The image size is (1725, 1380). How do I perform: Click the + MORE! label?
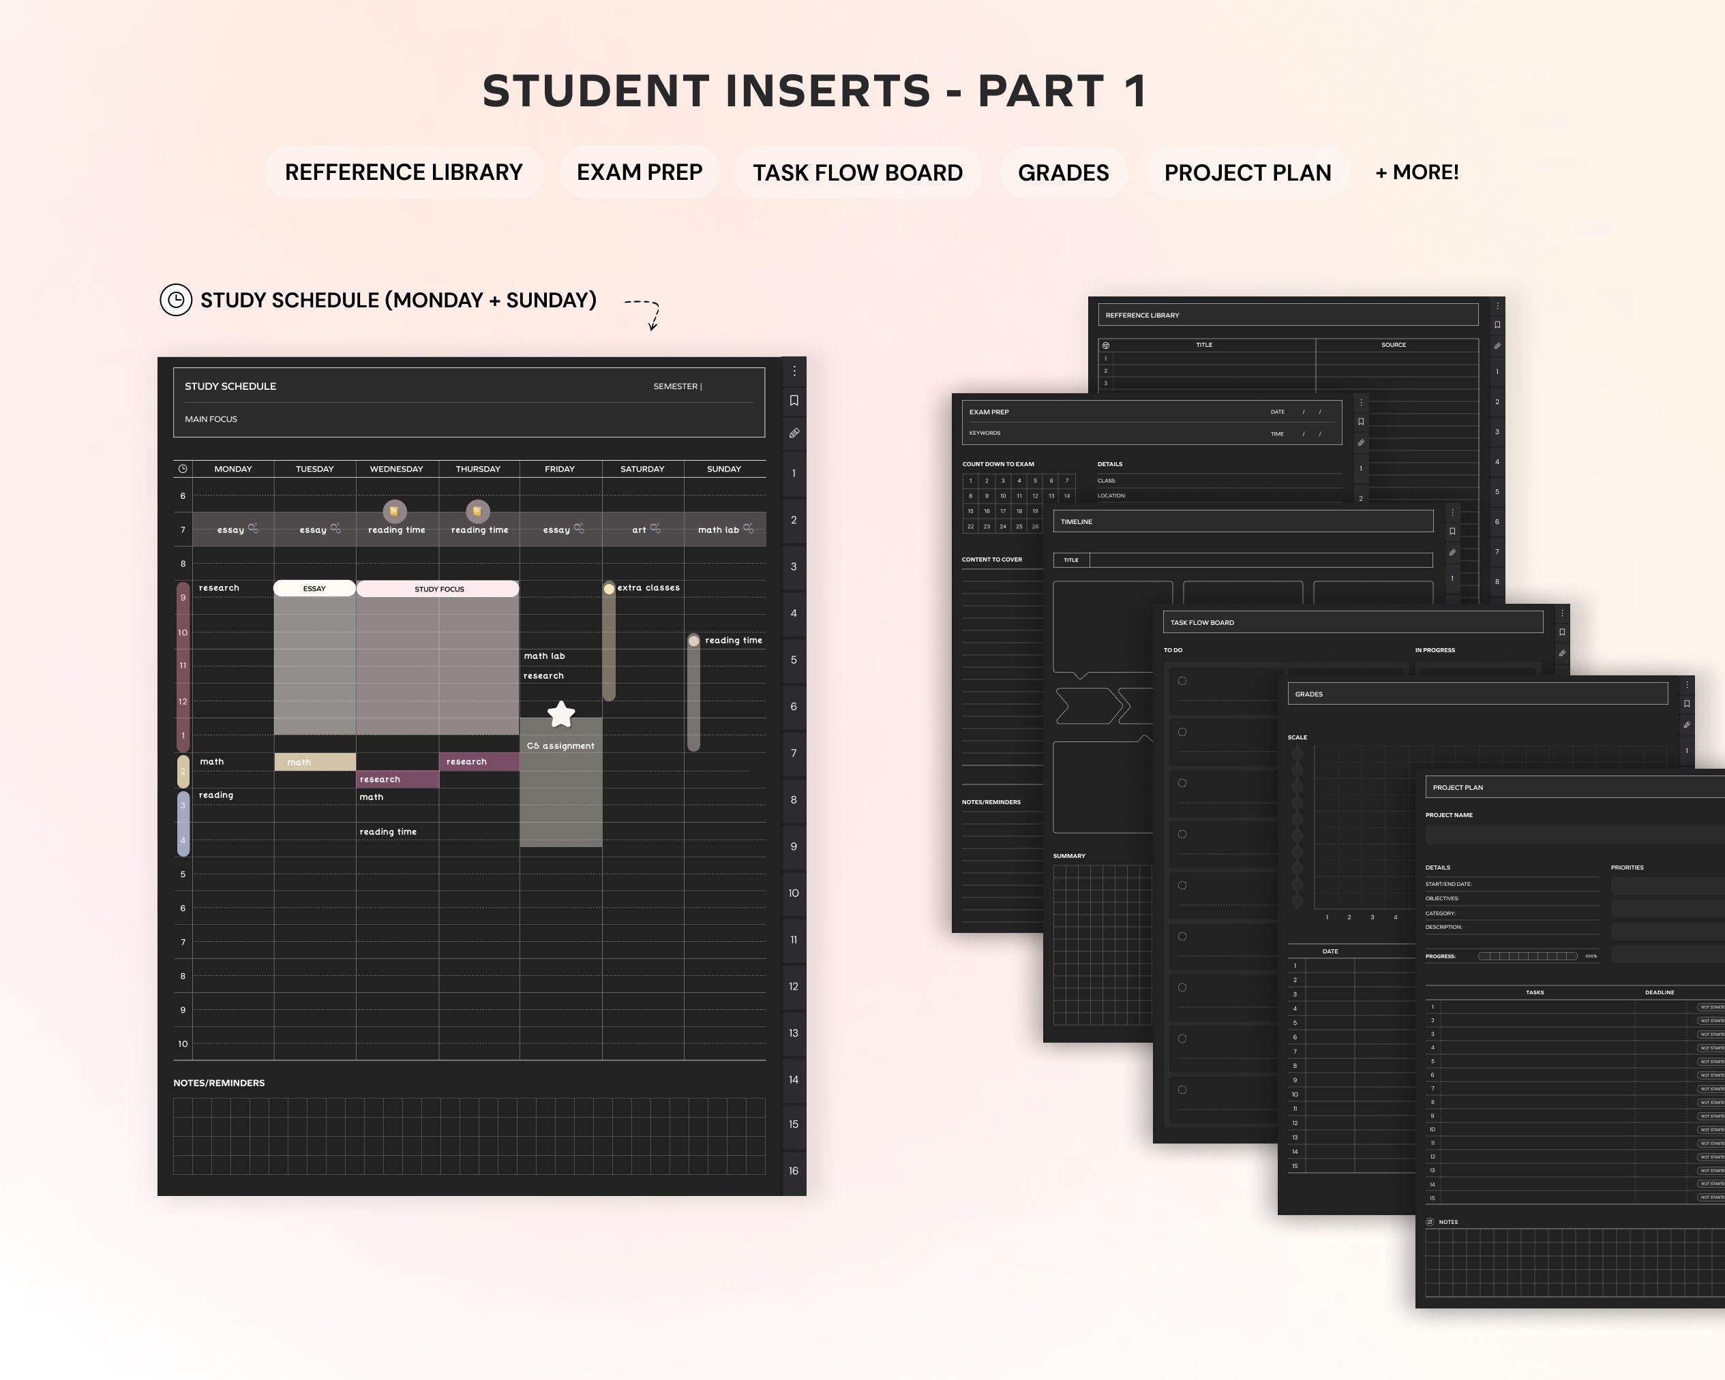(1417, 172)
